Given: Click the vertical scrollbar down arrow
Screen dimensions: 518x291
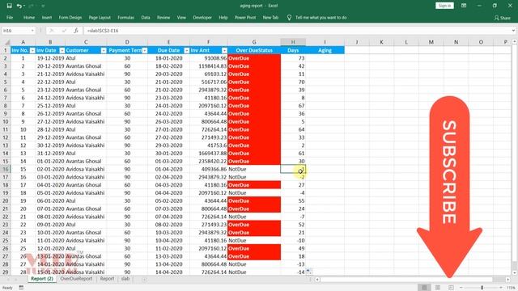Looking at the screenshot, I should point(515,273).
